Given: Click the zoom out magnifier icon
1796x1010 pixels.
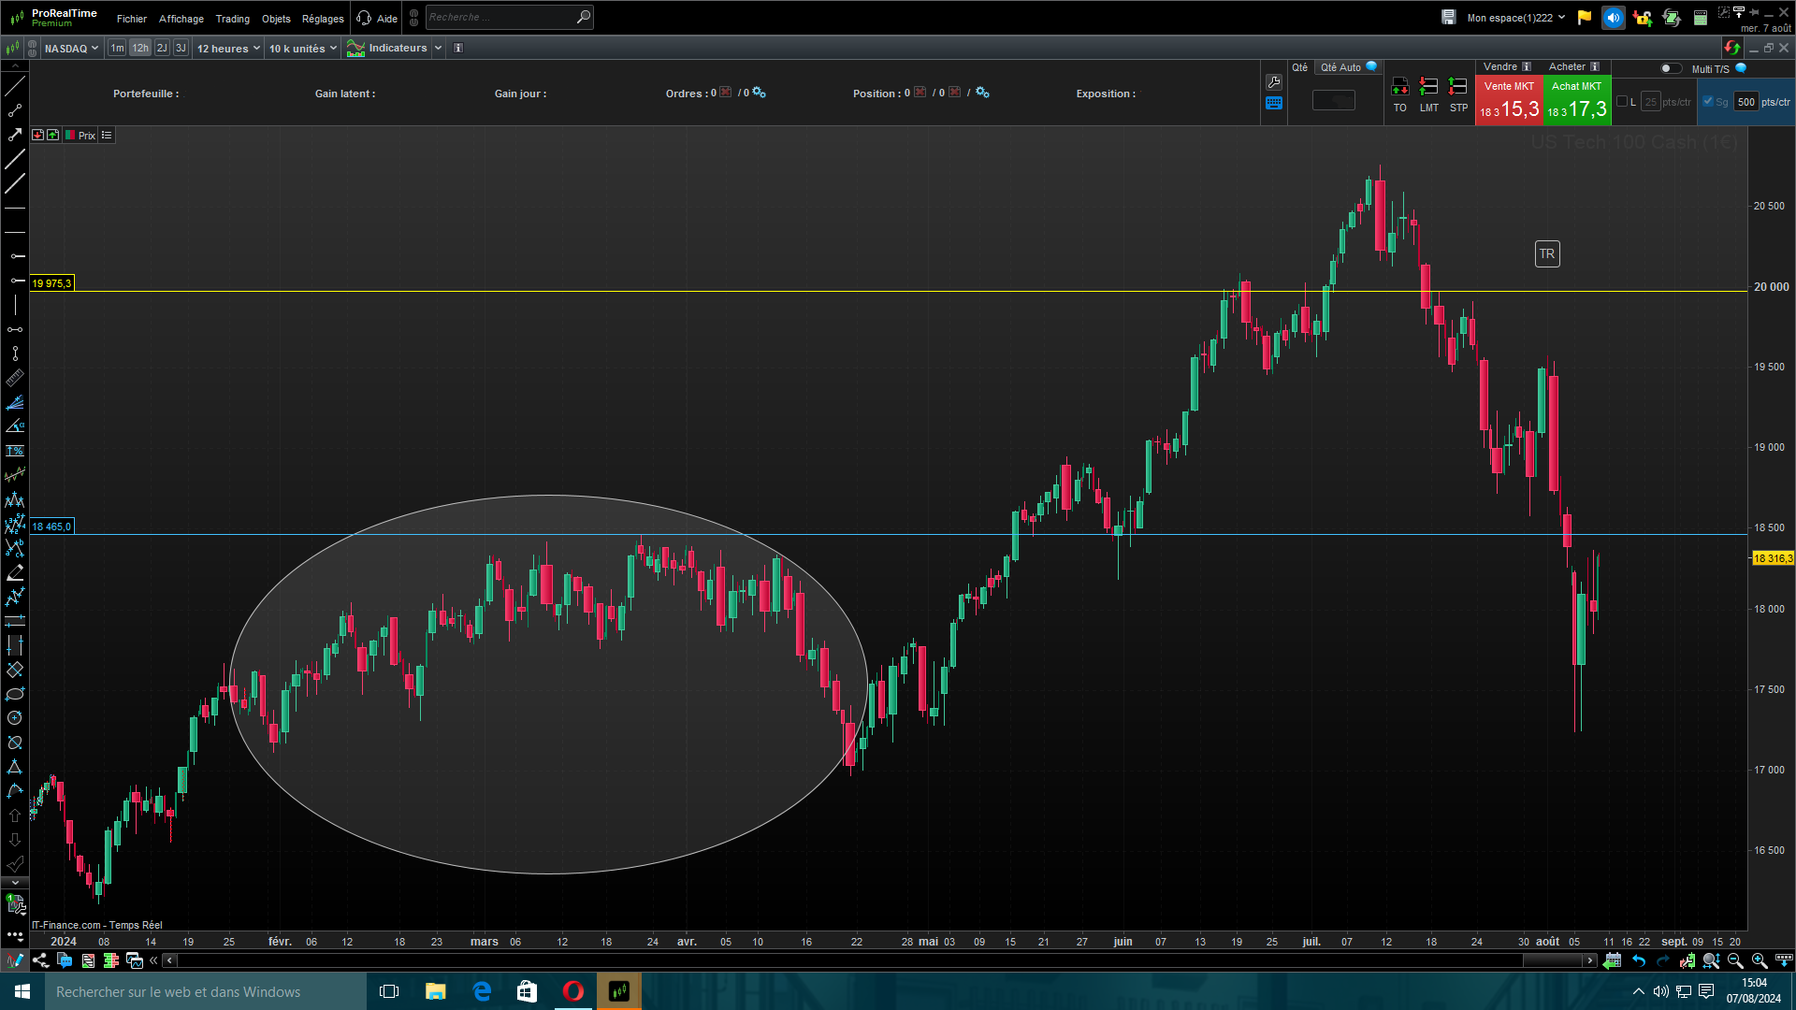Looking at the screenshot, I should coord(1735,960).
